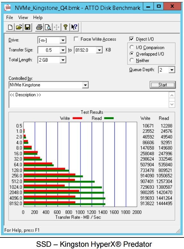Open the File menu
This screenshot has width=184, height=249.
click(10, 17)
